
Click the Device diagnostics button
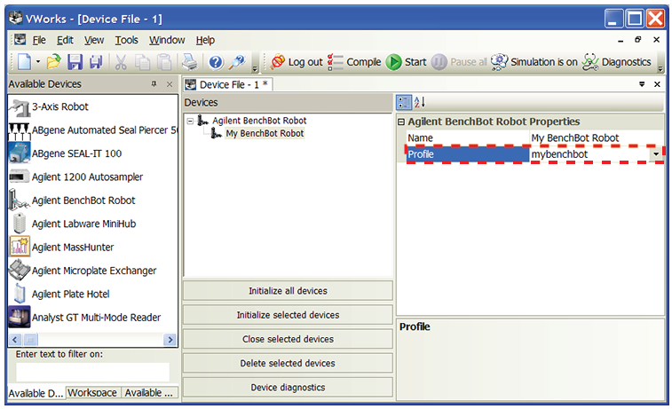287,387
